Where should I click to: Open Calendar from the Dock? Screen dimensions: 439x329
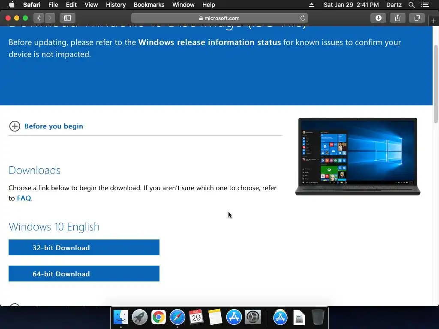point(196,317)
